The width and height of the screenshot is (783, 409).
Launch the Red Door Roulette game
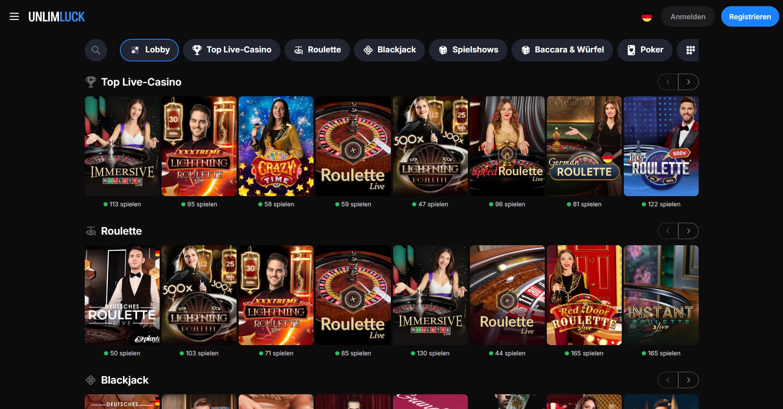(584, 295)
